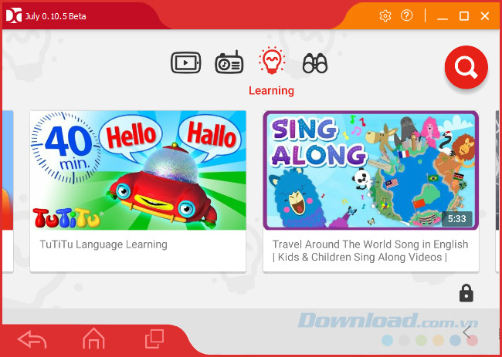Screen dimensions: 502x357
Task: Click the Learning tab label
Action: click(x=272, y=91)
